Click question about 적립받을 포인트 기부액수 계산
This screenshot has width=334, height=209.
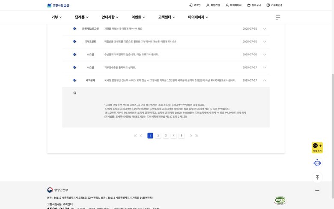(x=140, y=42)
